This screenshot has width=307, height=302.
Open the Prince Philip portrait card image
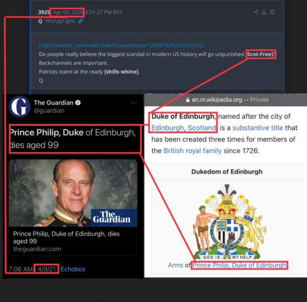click(x=73, y=193)
